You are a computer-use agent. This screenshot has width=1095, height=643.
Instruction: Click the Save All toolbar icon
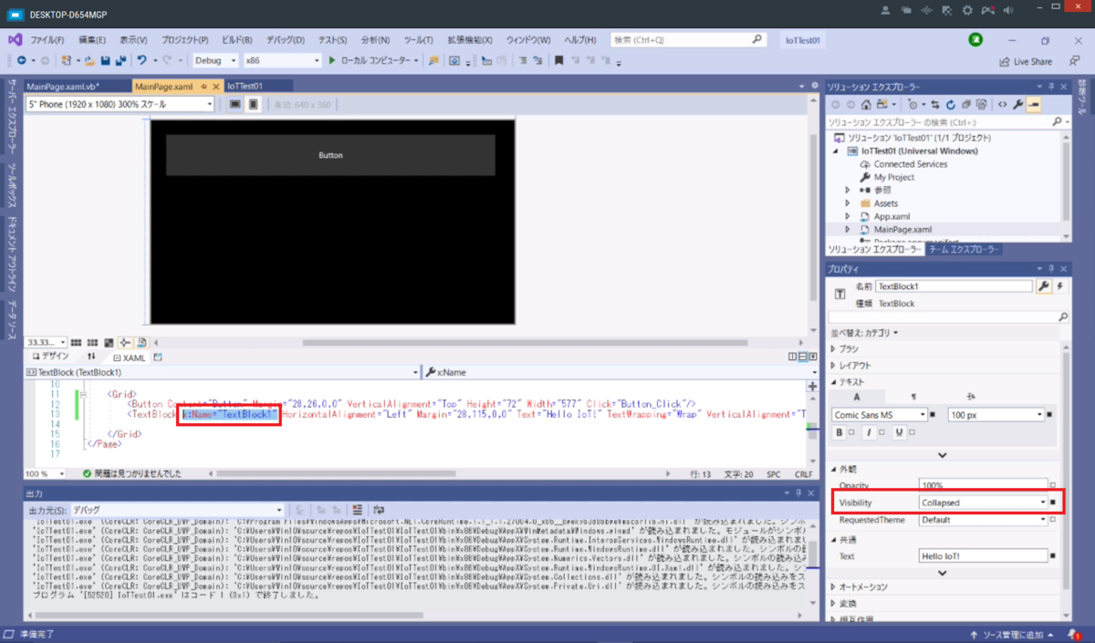coord(120,60)
